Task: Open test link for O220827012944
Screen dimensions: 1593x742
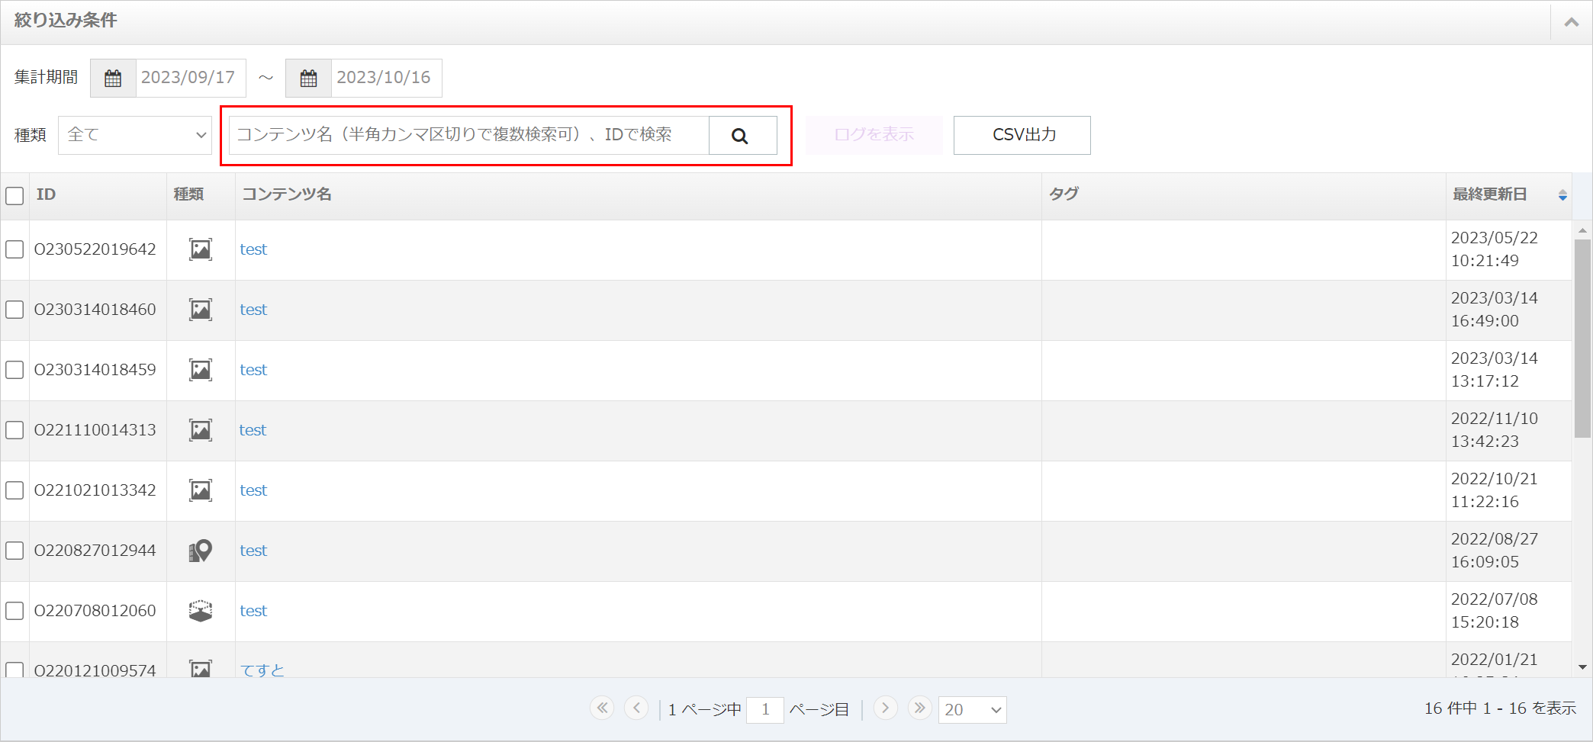Action: pos(253,551)
